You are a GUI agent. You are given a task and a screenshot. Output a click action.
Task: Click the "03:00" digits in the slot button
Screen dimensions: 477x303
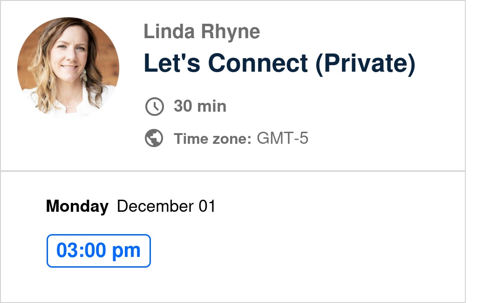click(82, 251)
